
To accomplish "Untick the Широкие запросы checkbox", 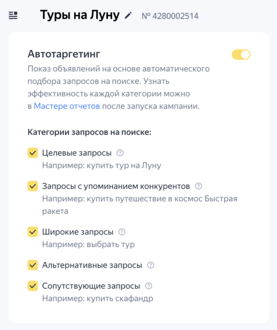I will pyautogui.click(x=33, y=232).
